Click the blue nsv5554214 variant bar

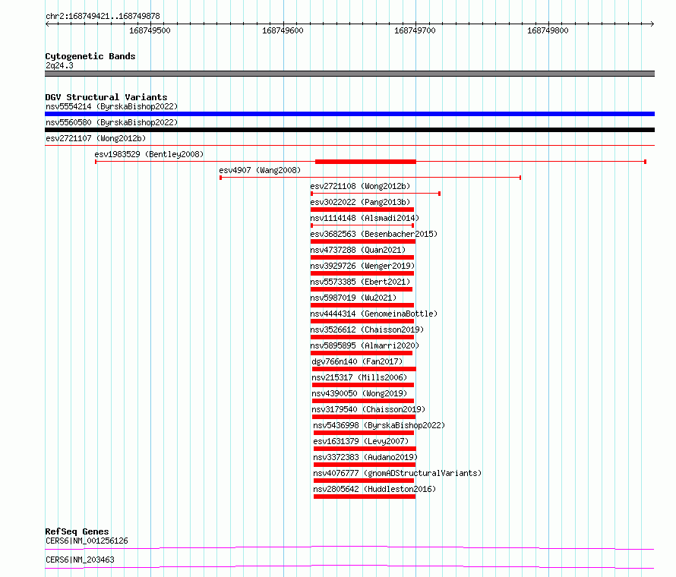click(349, 114)
